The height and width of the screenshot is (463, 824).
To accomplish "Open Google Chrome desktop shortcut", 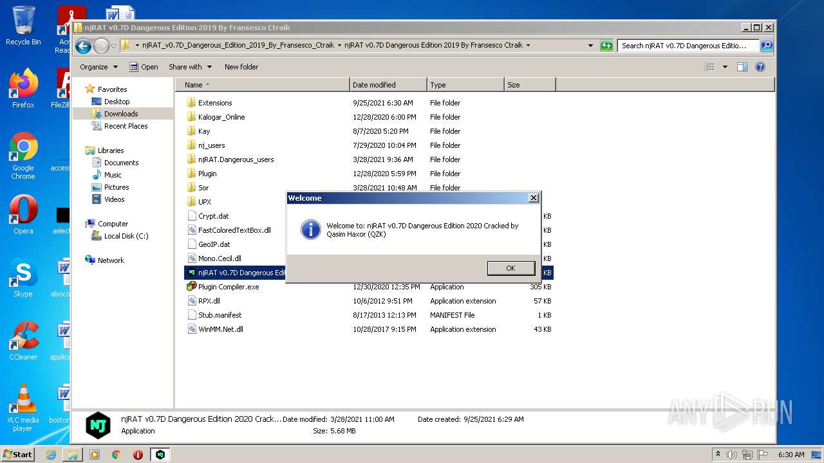I will pos(23,156).
